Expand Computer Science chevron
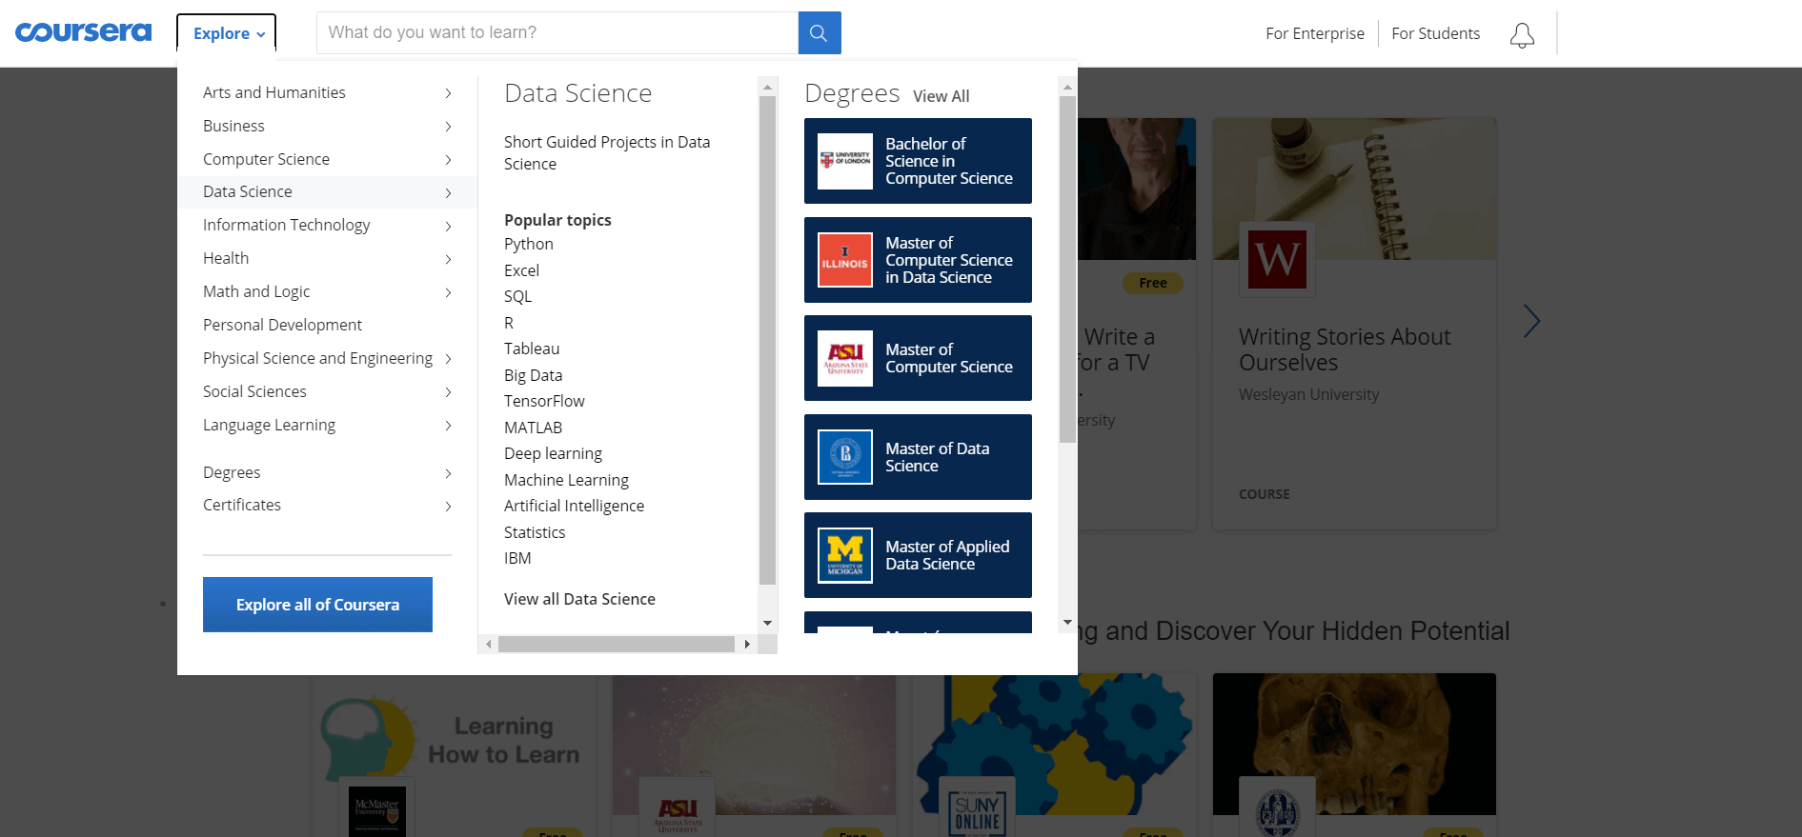Image resolution: width=1802 pixels, height=837 pixels. (x=448, y=160)
